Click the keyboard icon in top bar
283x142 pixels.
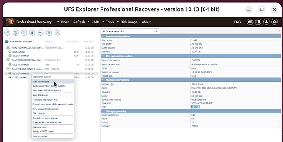pyautogui.click(x=250, y=22)
